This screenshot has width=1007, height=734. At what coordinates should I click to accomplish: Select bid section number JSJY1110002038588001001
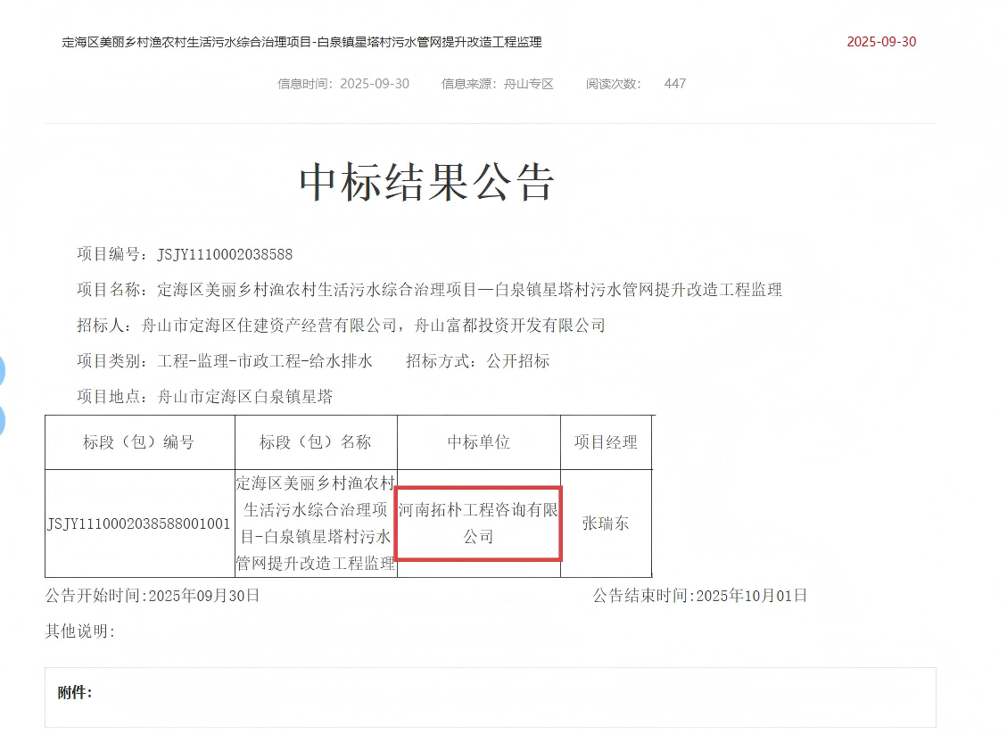coord(138,524)
